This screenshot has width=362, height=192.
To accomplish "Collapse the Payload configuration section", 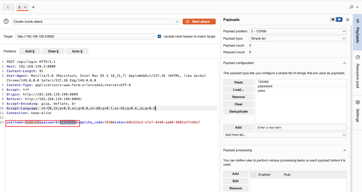I will pyautogui.click(x=345, y=63).
